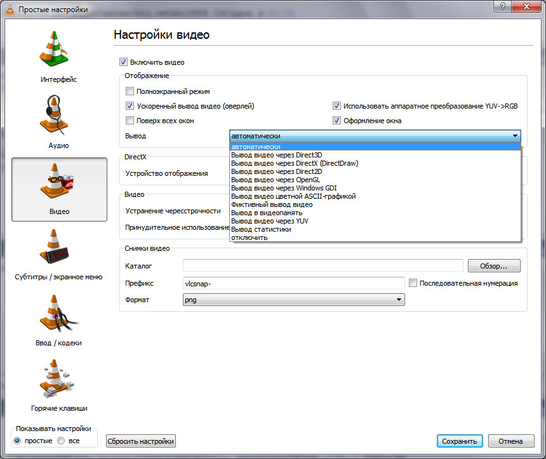The width and height of the screenshot is (546, 459).
Task: Click the VLC cone icon in title bar
Action: pyautogui.click(x=10, y=10)
